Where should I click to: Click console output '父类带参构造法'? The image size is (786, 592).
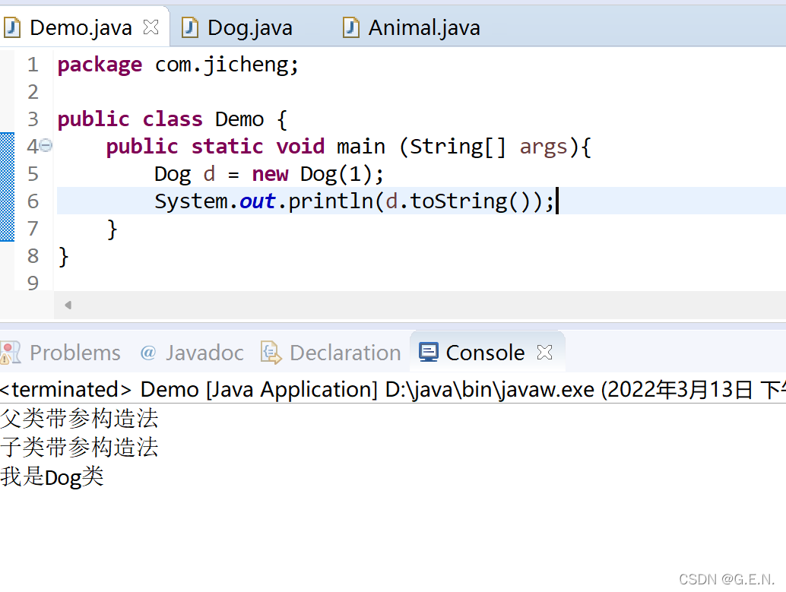pos(79,418)
